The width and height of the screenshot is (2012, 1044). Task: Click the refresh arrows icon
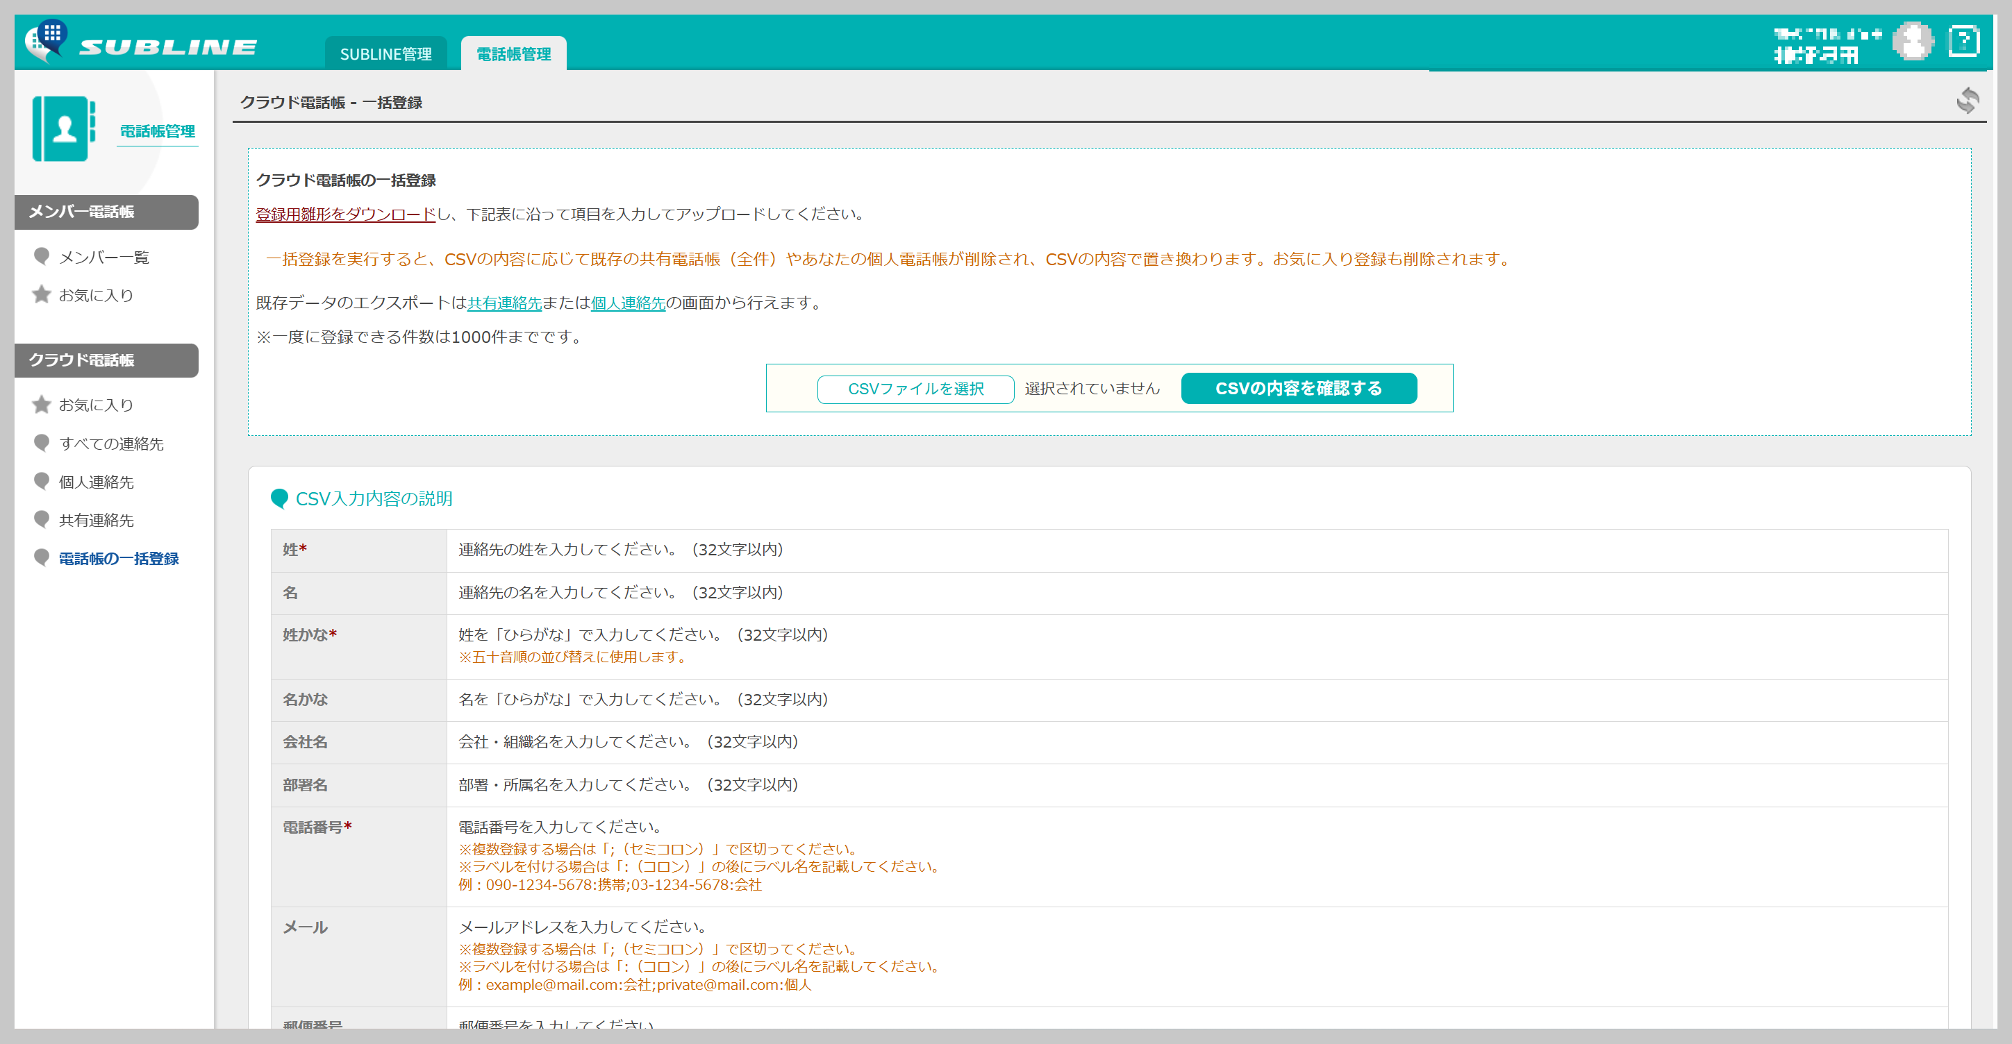pyautogui.click(x=1968, y=101)
